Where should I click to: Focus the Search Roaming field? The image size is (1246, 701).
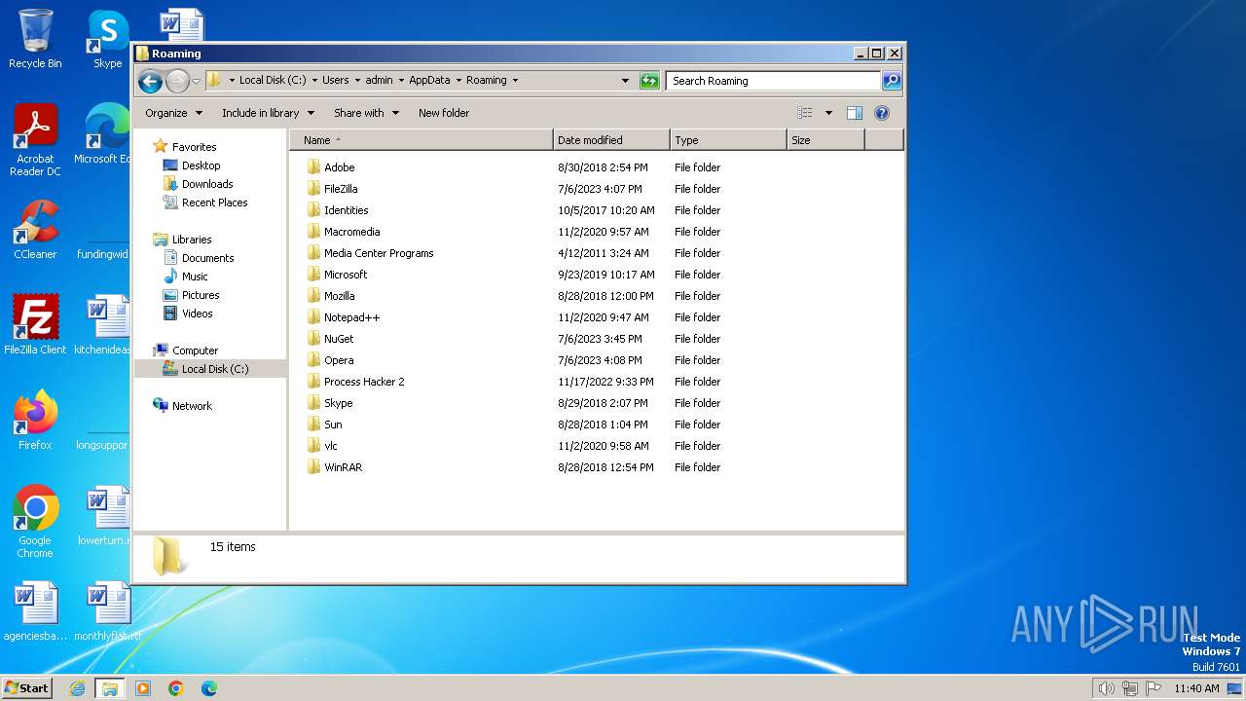click(x=774, y=81)
